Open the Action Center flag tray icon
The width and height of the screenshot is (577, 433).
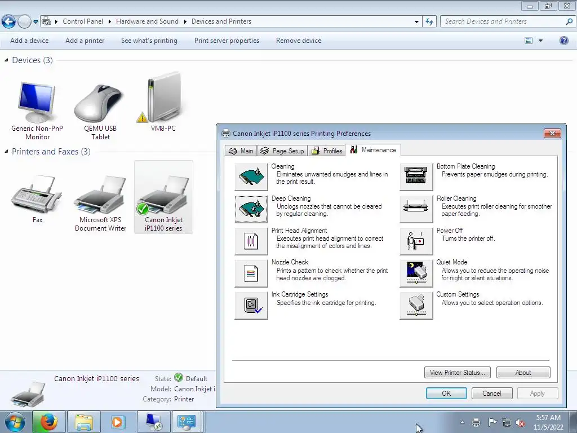click(492, 422)
